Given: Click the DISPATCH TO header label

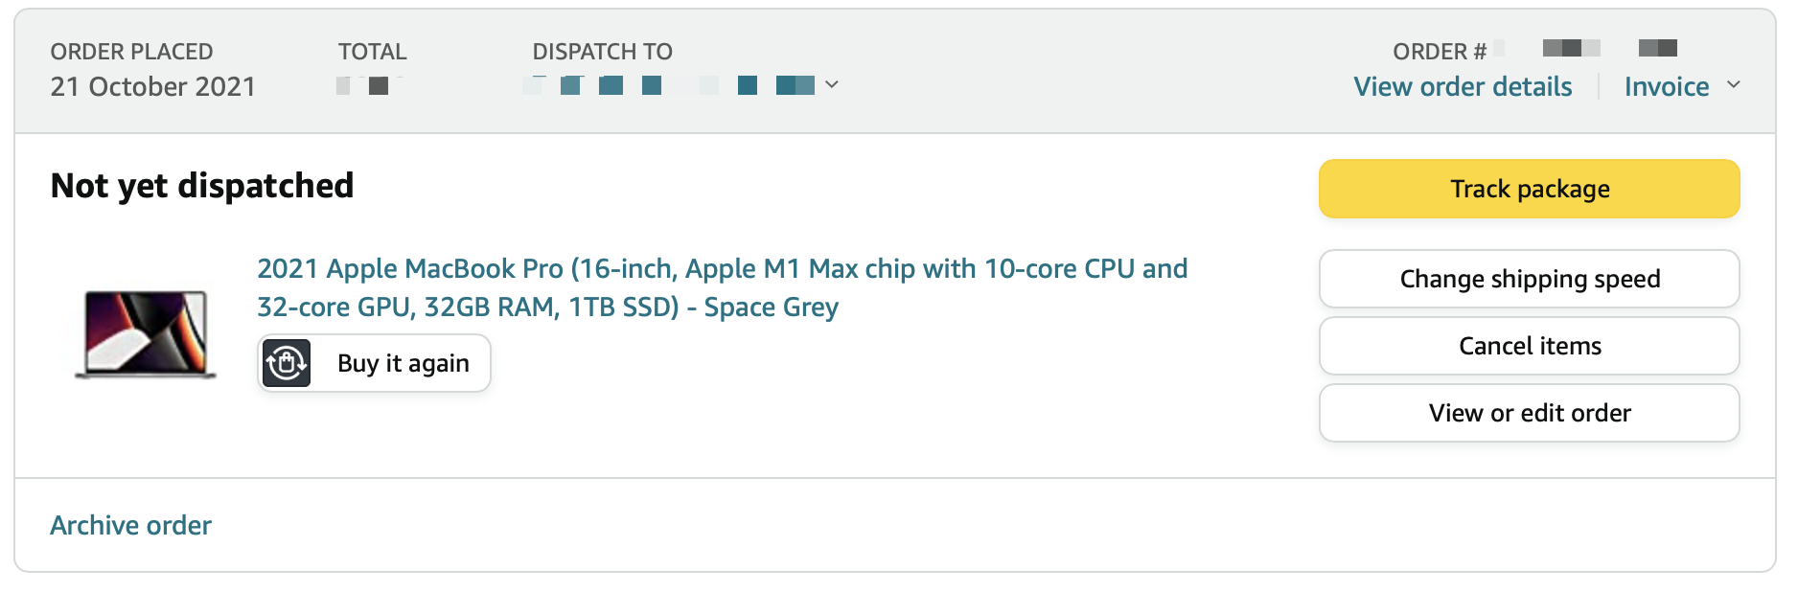Looking at the screenshot, I should [x=602, y=52].
